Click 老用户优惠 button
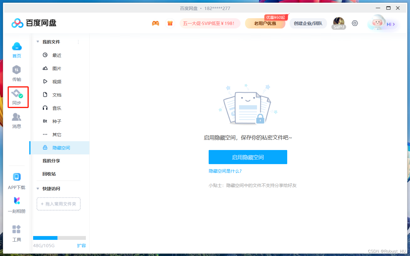Viewport: 410px width, 256px height. (x=265, y=23)
